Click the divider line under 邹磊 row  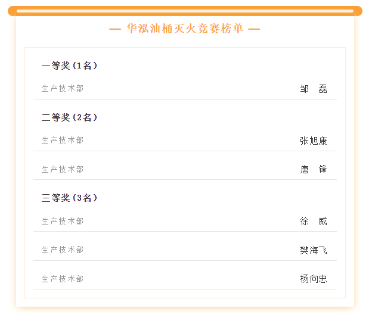click(185, 99)
